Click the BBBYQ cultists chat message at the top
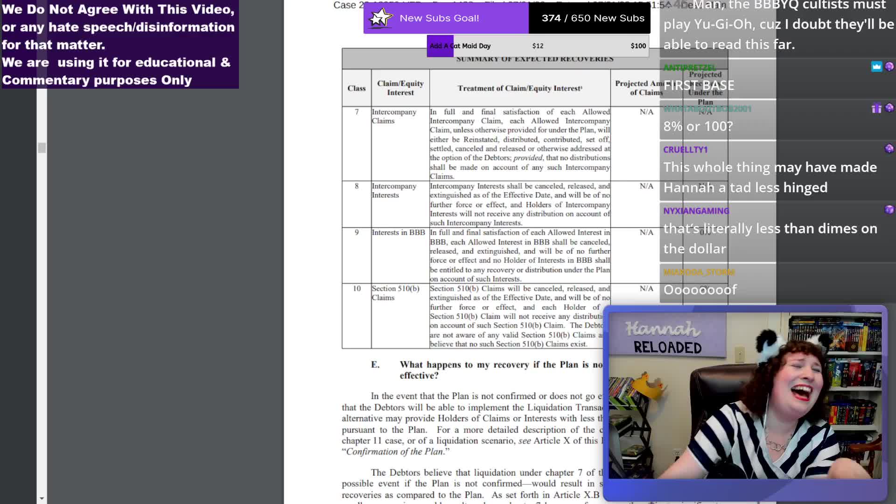896x504 pixels. (778, 24)
